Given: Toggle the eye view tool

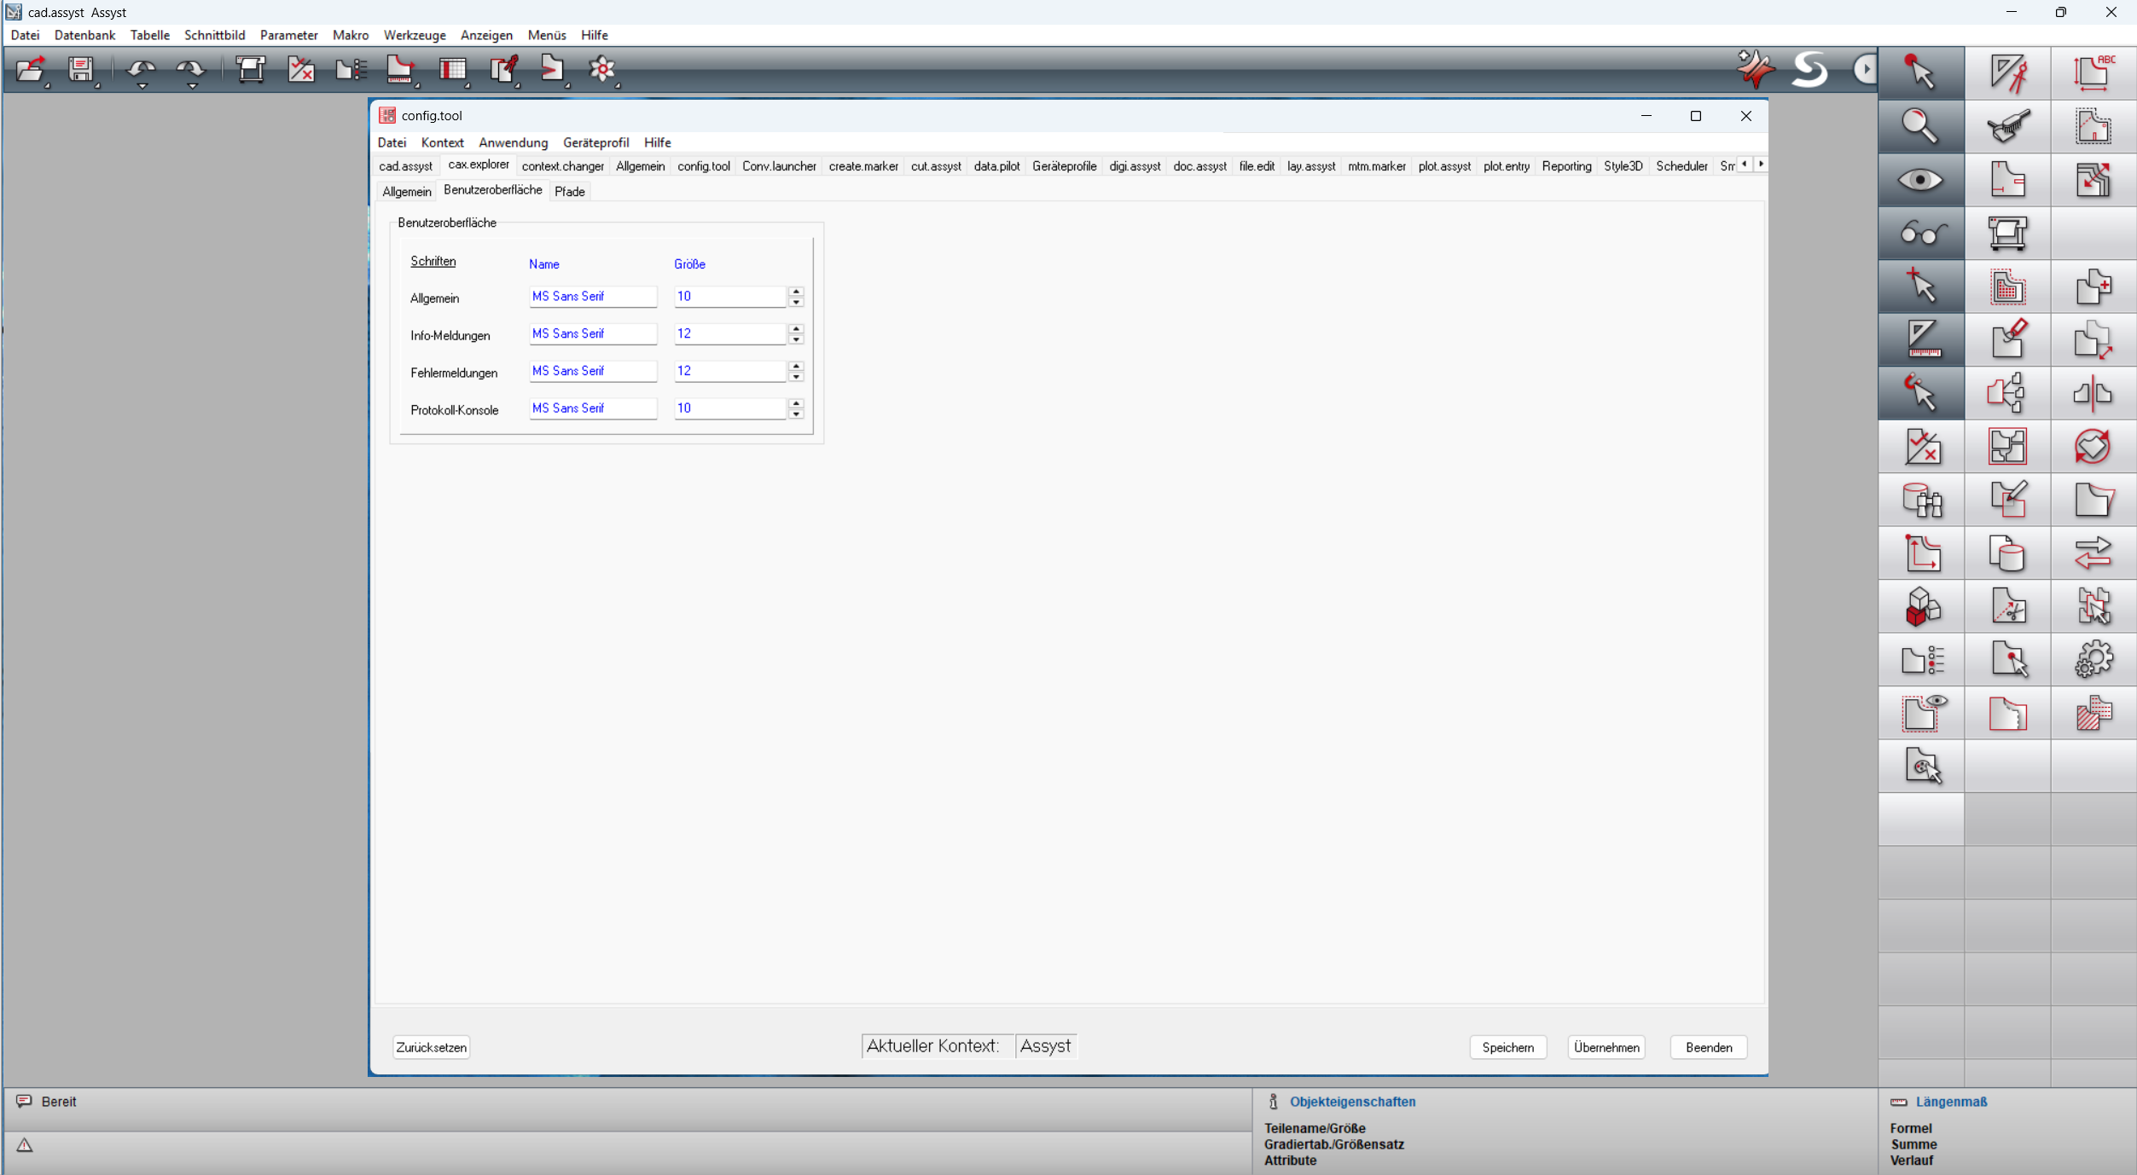Looking at the screenshot, I should point(1920,180).
